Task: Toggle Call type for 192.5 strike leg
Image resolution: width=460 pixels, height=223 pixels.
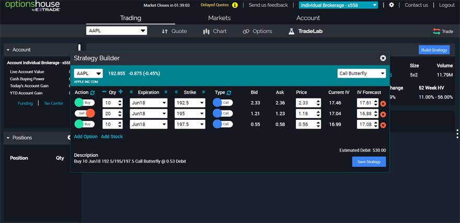Action: pos(223,103)
